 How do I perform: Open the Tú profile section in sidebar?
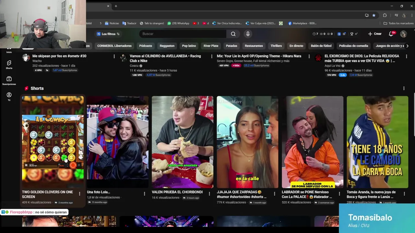point(9,96)
